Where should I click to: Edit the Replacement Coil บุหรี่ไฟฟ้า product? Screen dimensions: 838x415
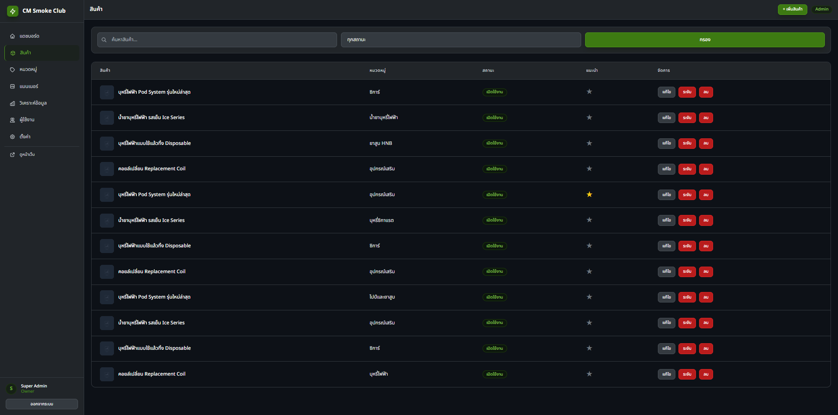tap(667, 374)
